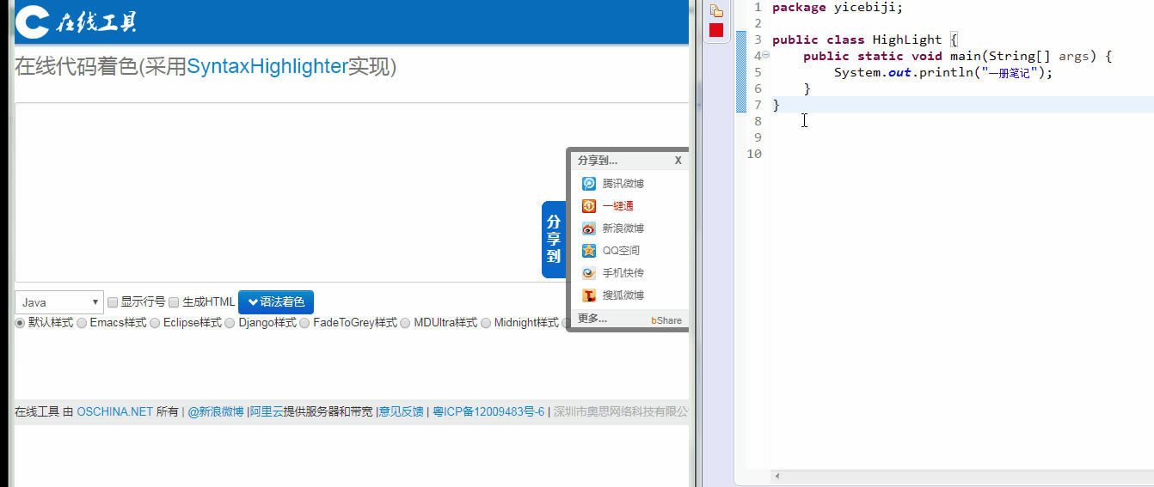Click the 手机快传 share icon
1154x487 pixels.
coord(589,273)
